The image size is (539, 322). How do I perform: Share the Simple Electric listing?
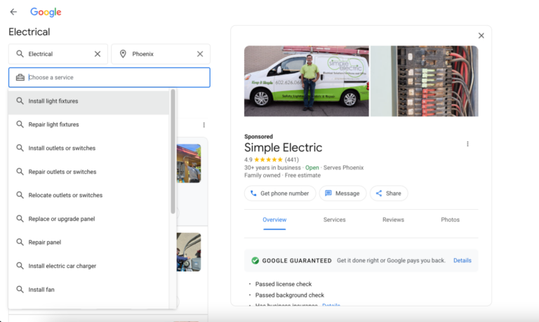point(389,194)
